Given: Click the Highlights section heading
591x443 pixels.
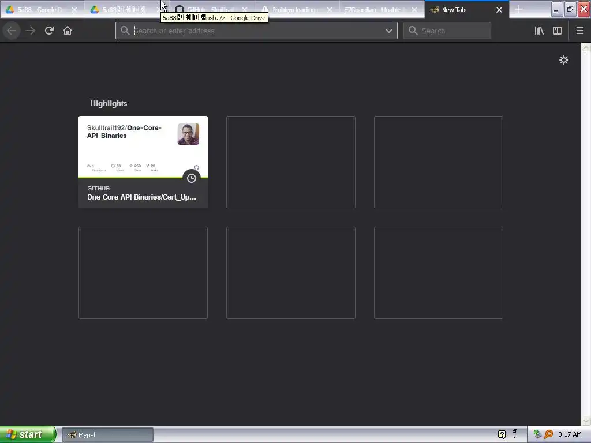Looking at the screenshot, I should click(109, 104).
